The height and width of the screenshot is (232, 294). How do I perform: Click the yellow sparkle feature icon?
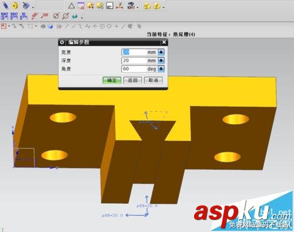point(91,6)
